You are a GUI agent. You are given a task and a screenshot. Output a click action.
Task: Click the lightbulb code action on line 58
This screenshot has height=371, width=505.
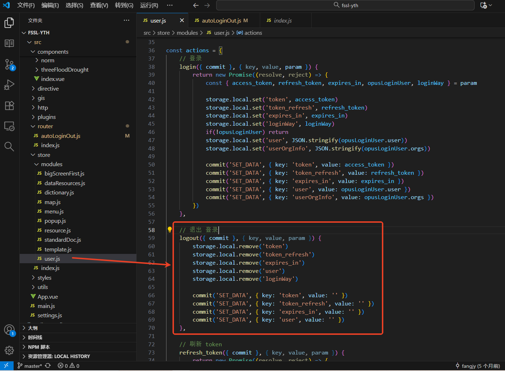(170, 230)
